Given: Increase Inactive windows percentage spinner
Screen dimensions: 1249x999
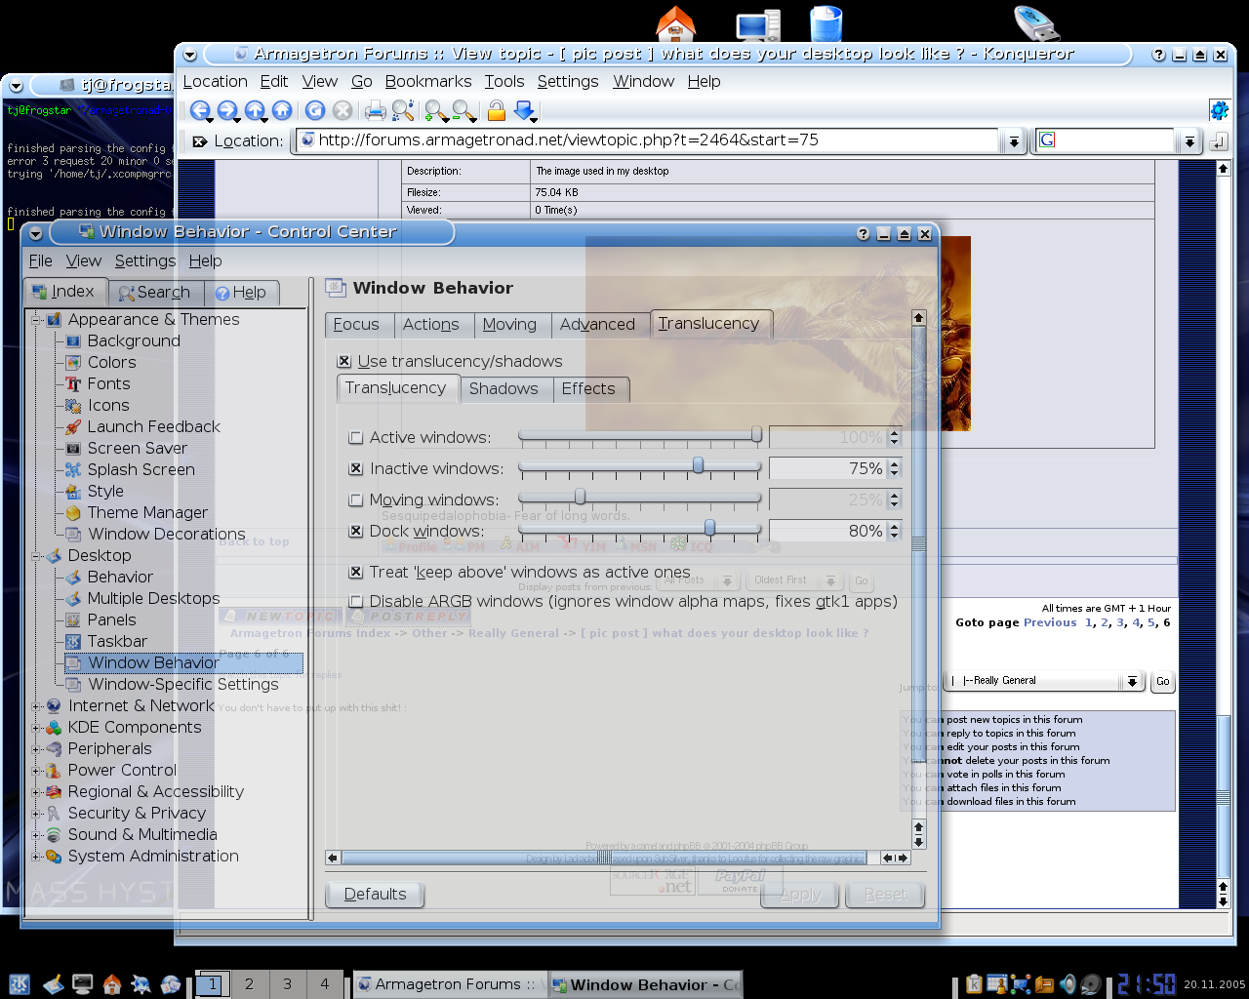Looking at the screenshot, I should coord(895,464).
